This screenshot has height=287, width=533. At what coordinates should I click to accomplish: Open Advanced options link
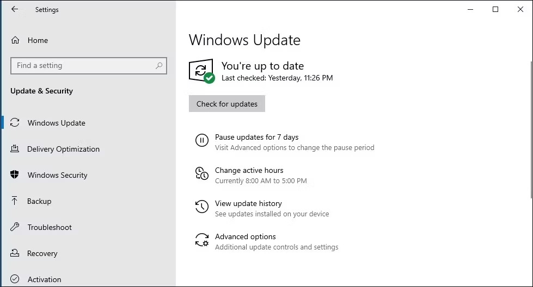pos(245,237)
